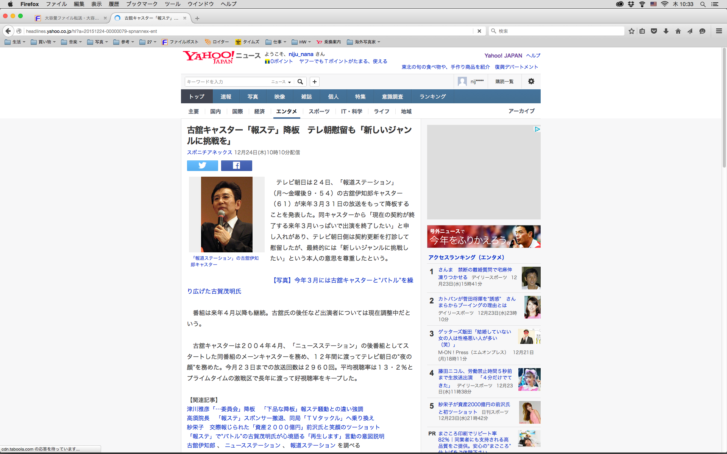This screenshot has width=727, height=454.
Task: Click the 購読一覧 button
Action: tap(504, 81)
